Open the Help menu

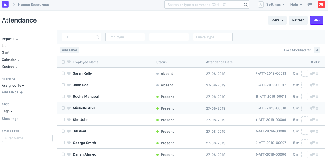pos(294,5)
